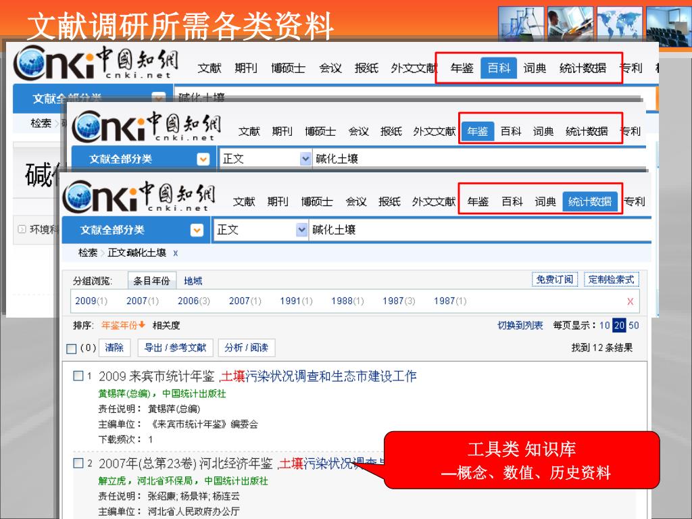Filter by year 2006(3)
This screenshot has width=692, height=519.
[x=194, y=301]
